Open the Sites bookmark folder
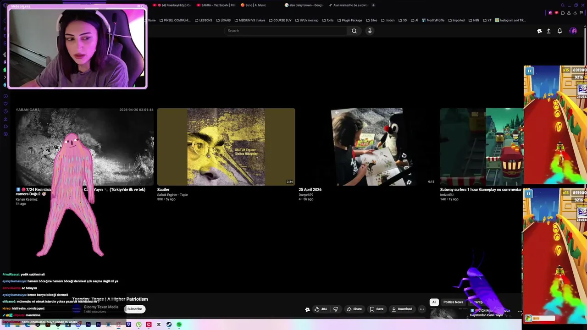 pos(371,20)
